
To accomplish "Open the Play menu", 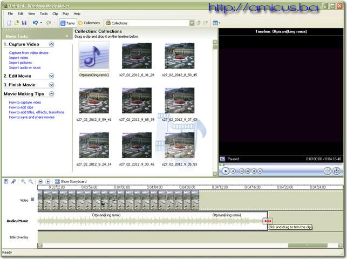I will [65, 13].
